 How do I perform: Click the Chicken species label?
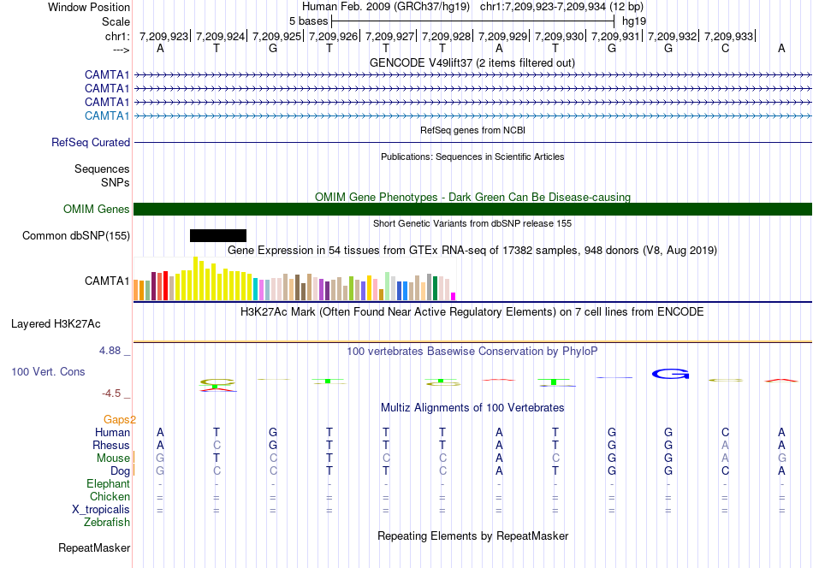[110, 496]
